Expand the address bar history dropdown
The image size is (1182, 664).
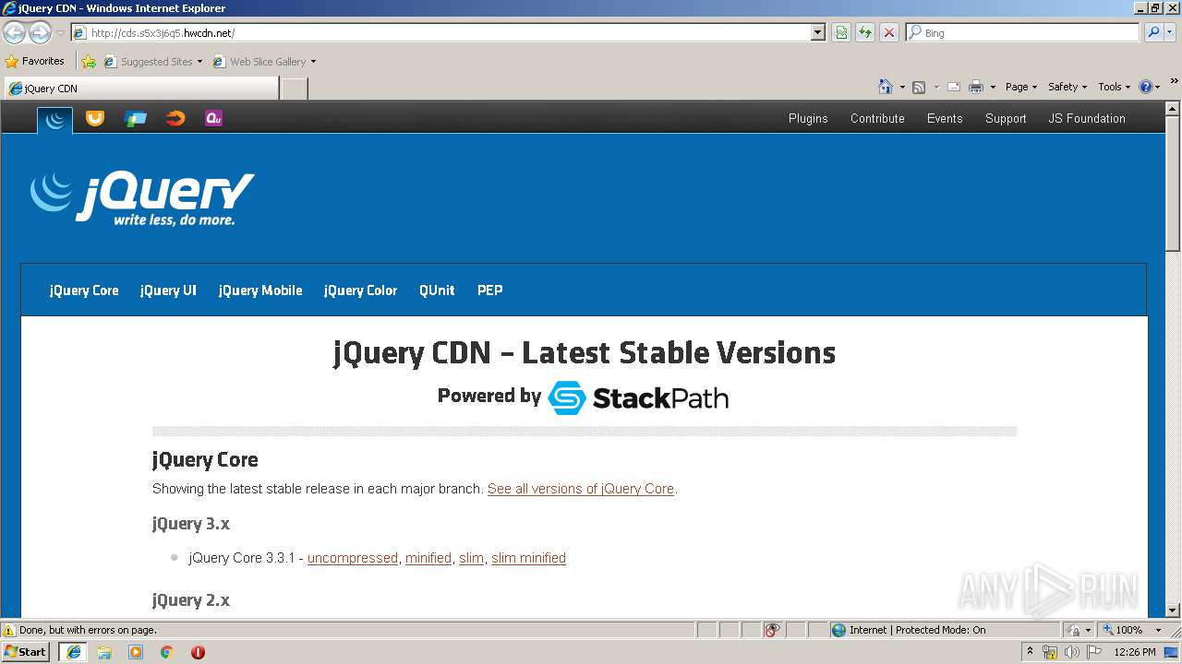coord(818,33)
